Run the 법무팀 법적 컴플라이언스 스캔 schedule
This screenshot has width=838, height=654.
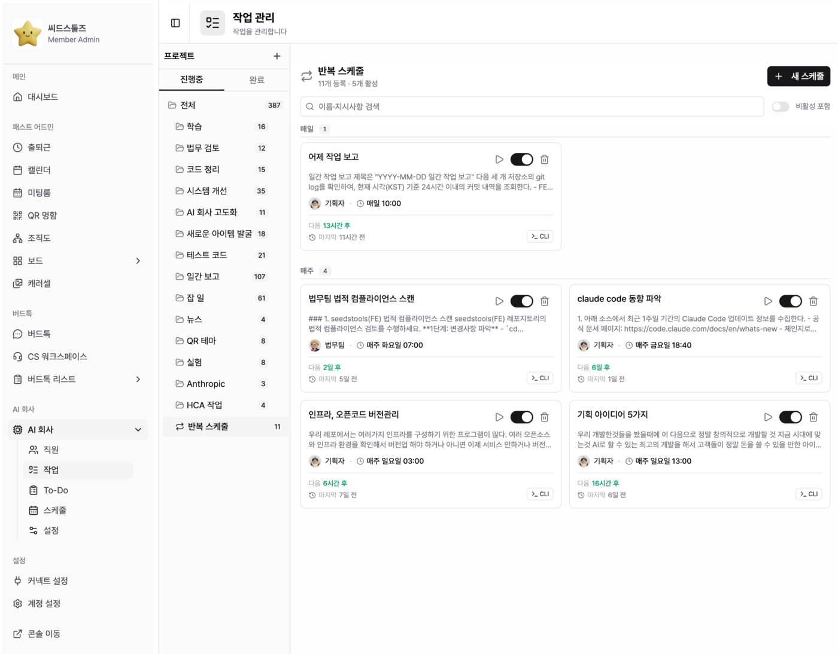pos(499,301)
